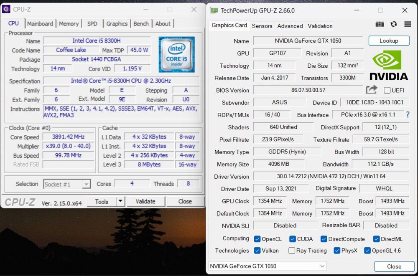
Task: Switch to the Bench tab
Action: tap(141, 24)
